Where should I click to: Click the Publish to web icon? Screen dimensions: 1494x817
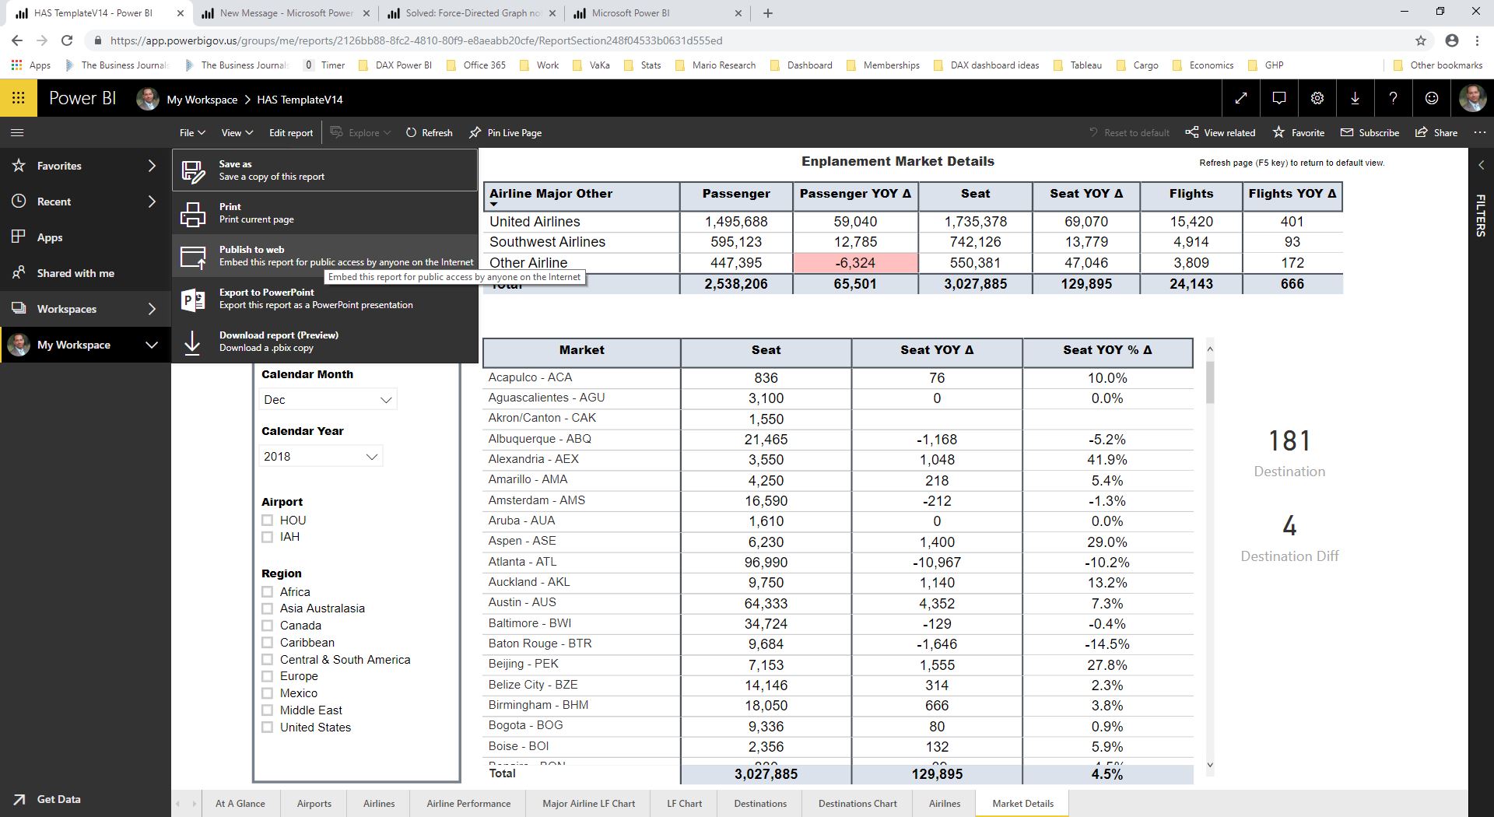[x=193, y=256]
